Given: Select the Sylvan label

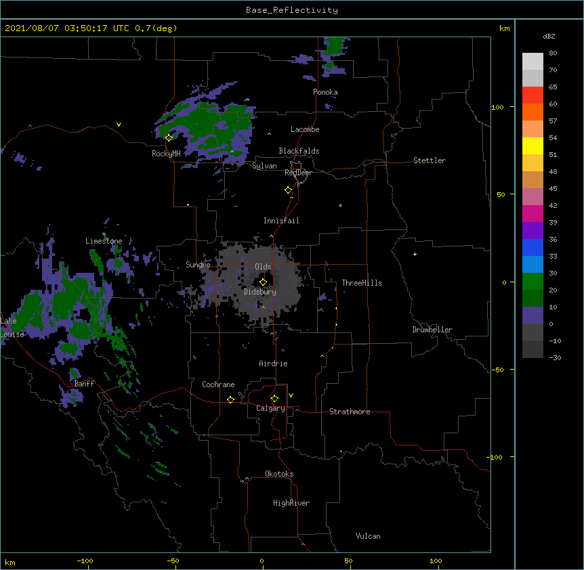Looking at the screenshot, I should click(x=264, y=166).
